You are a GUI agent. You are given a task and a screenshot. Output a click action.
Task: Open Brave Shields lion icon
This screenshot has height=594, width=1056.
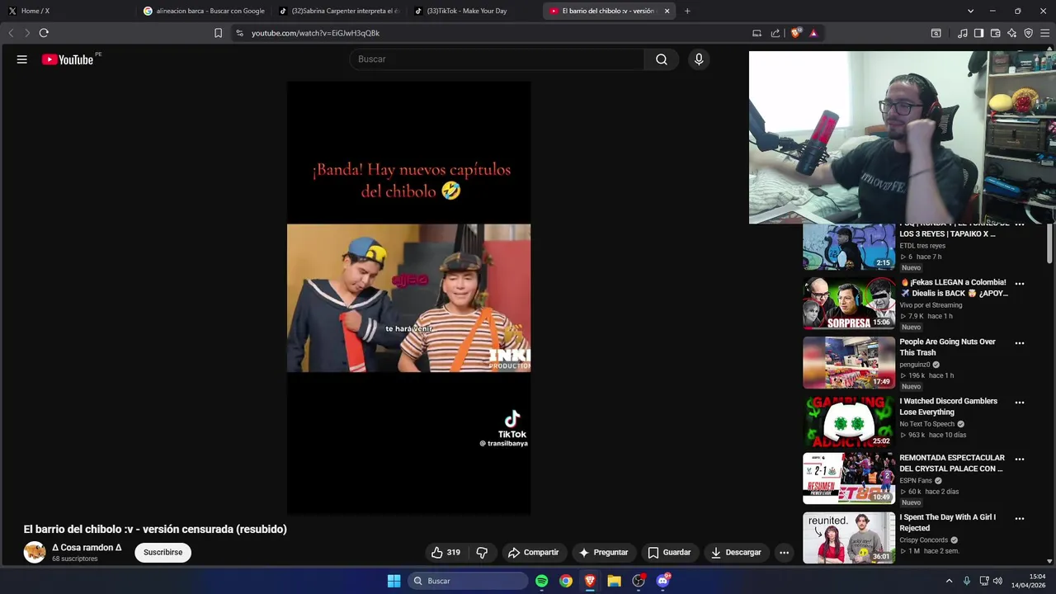point(795,33)
